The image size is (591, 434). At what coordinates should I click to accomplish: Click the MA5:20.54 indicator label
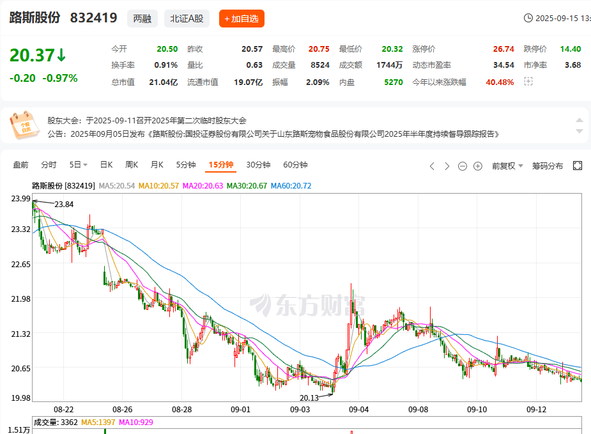point(116,186)
